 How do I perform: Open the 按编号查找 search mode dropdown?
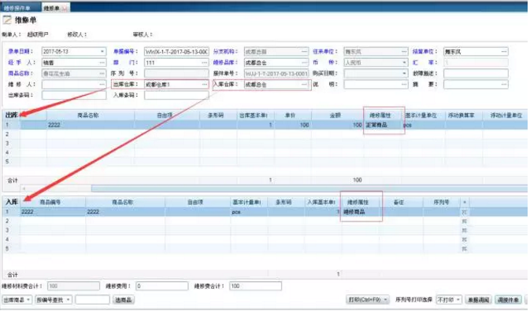click(54, 299)
